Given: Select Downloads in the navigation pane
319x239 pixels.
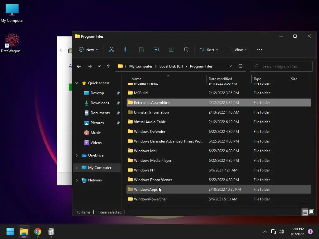Looking at the screenshot, I should (99, 103).
